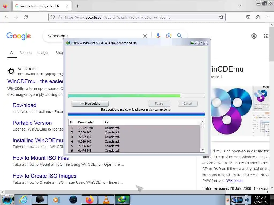
Task: Click the WinCDEmu result gear favicon
Action: [x=11, y=71]
